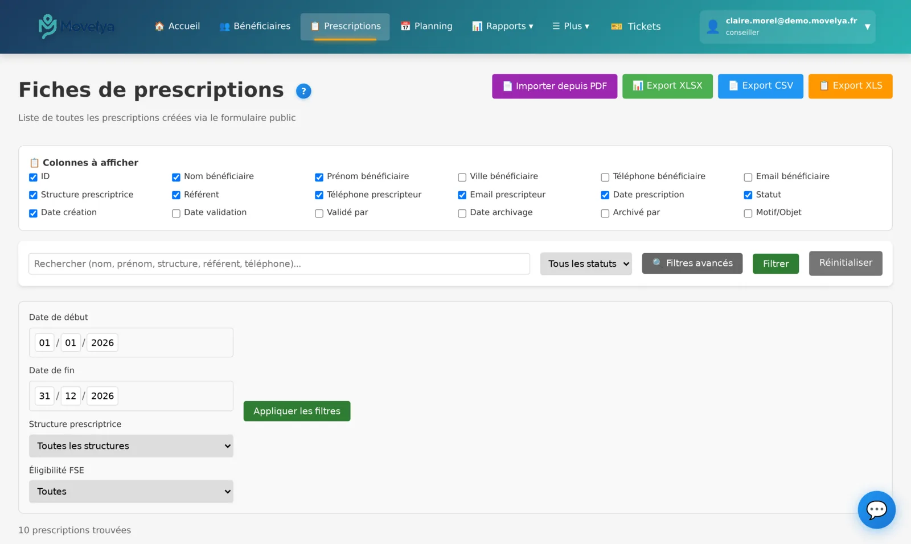Image resolution: width=911 pixels, height=544 pixels.
Task: Select year field in Date de fin
Action: coord(102,395)
